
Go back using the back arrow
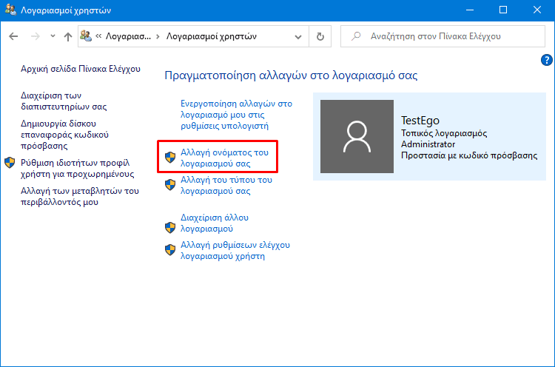13,36
